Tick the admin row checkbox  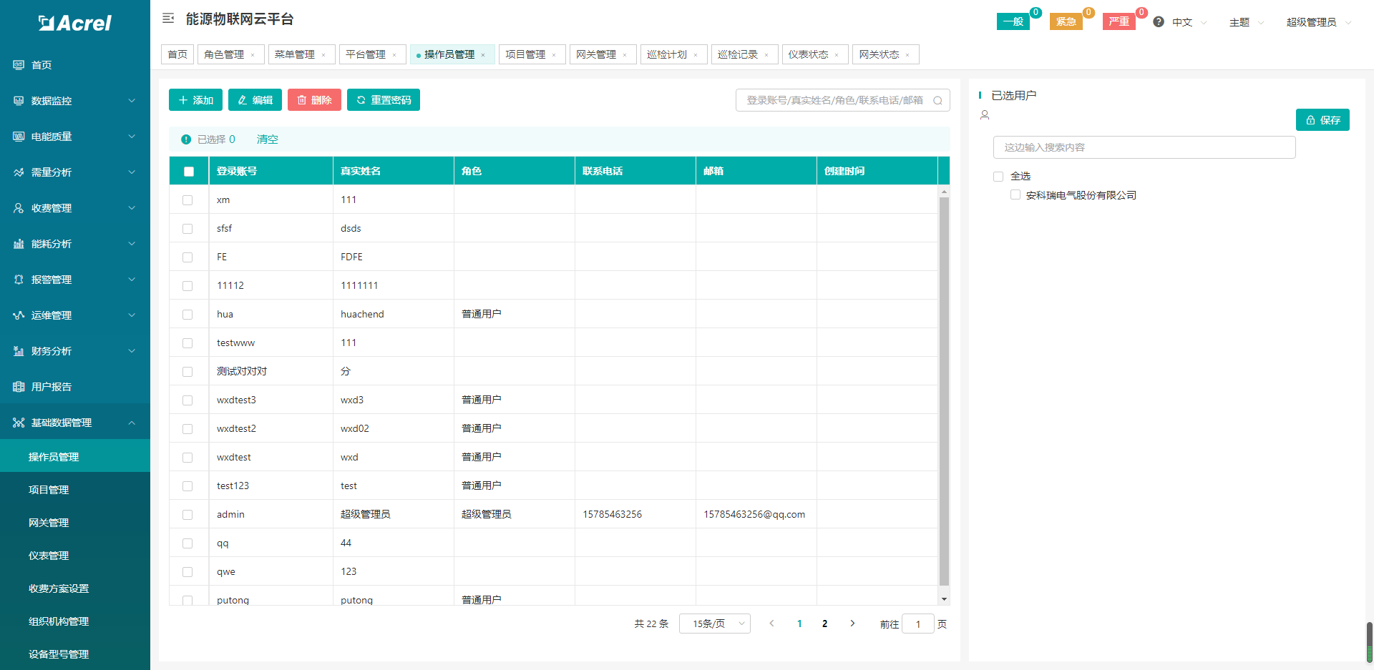point(187,515)
